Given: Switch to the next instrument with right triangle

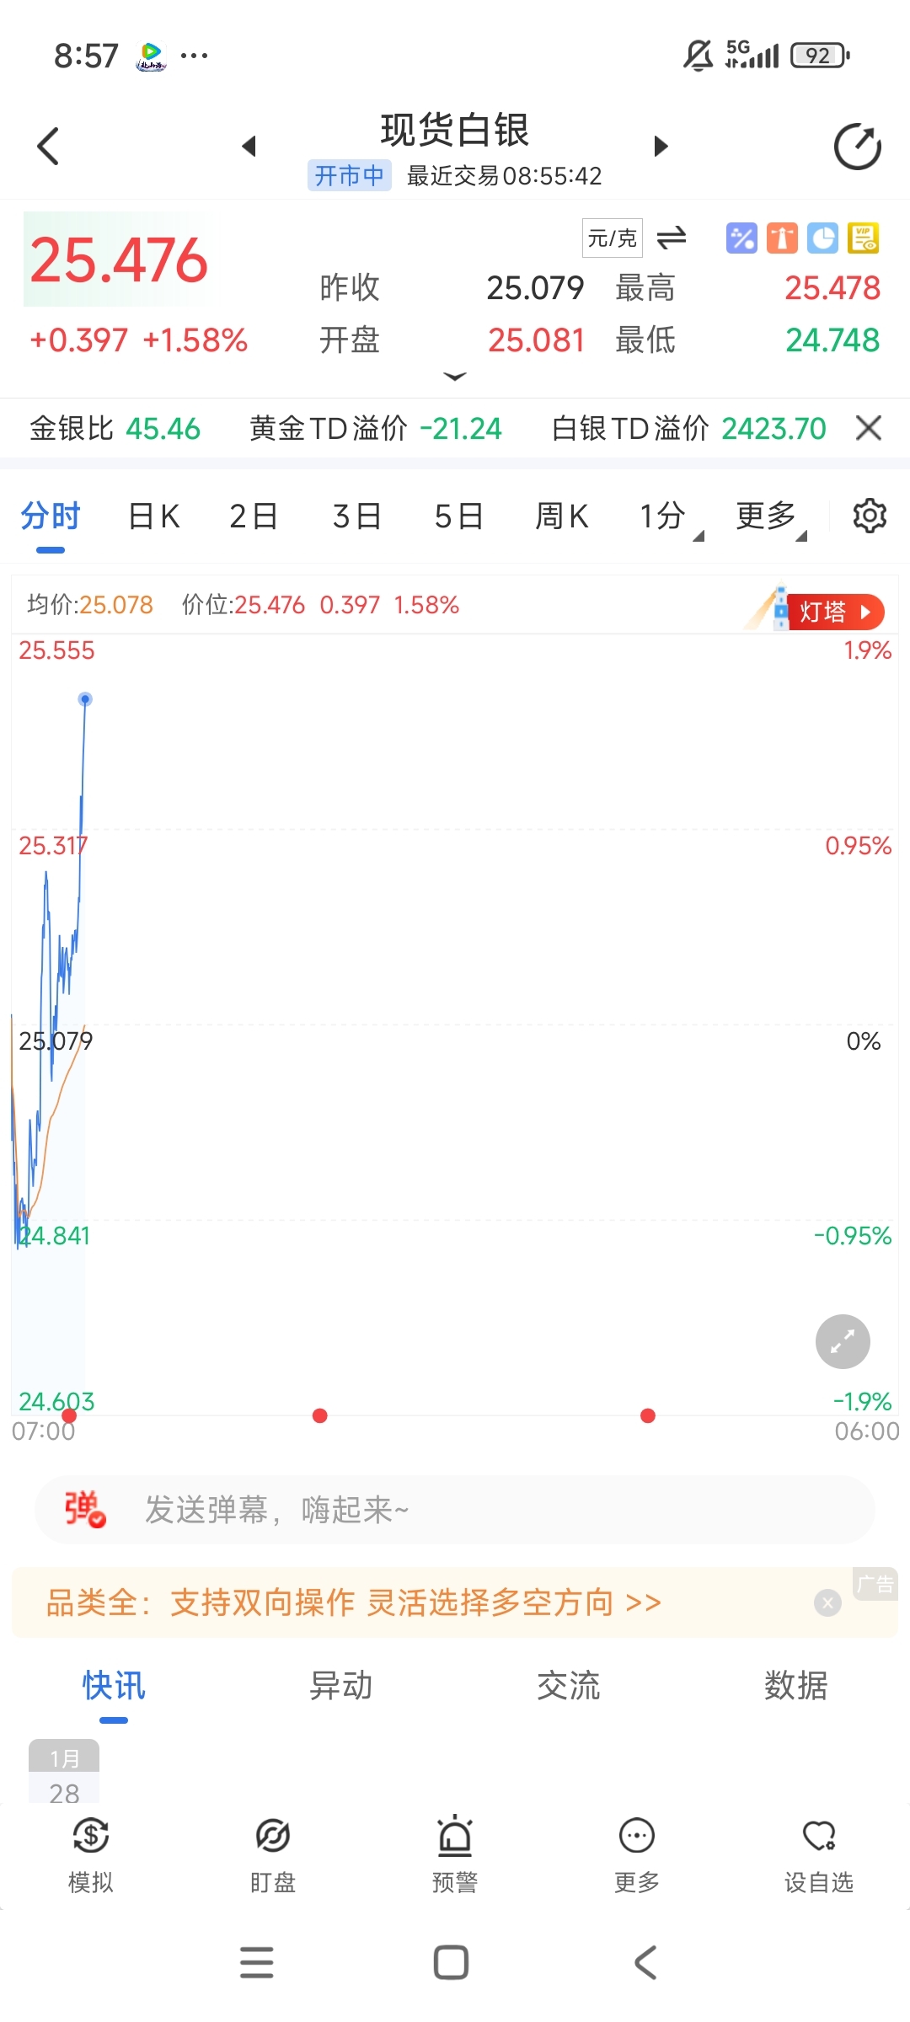Looking at the screenshot, I should [661, 147].
